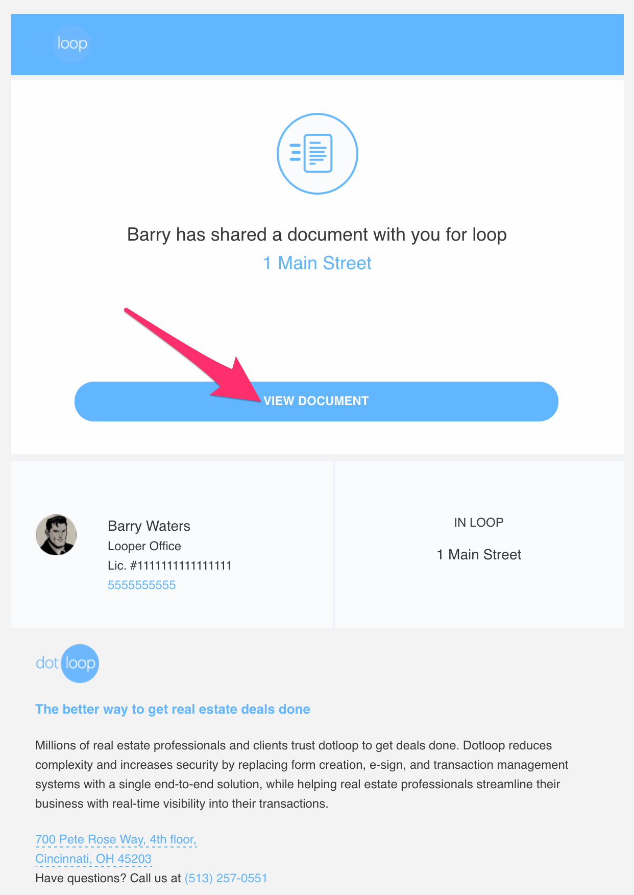The image size is (634, 895).
Task: Click the 'Have questions? Call us at' text
Action: click(x=108, y=878)
